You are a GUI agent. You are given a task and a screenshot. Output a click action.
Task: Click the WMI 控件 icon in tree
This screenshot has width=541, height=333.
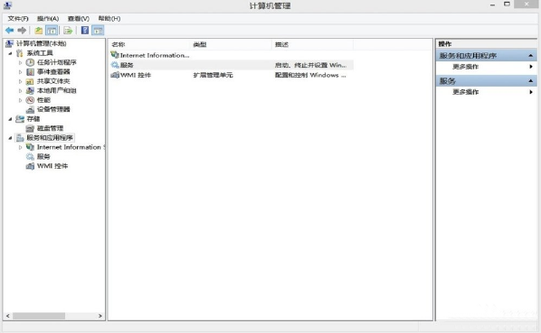[31, 166]
